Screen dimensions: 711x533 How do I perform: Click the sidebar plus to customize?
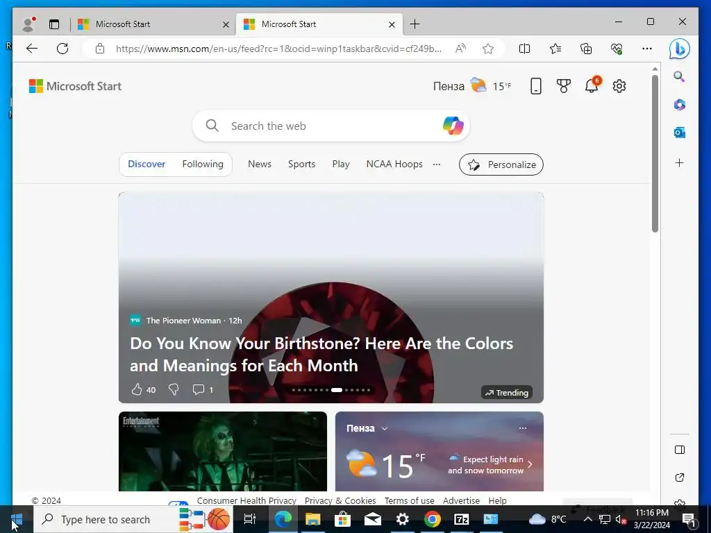pos(679,162)
